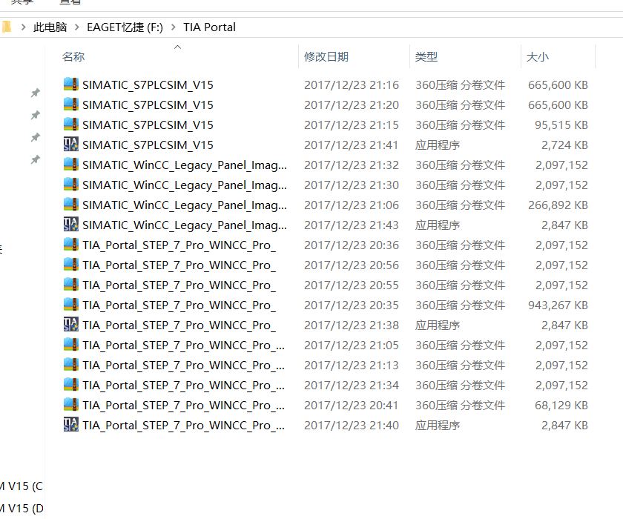Select archive icon of TIA_Portal file modified 20:56
This screenshot has width=623, height=519.
click(70, 265)
